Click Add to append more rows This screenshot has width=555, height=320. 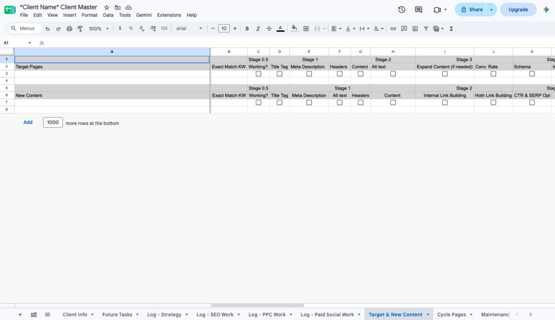tap(28, 122)
